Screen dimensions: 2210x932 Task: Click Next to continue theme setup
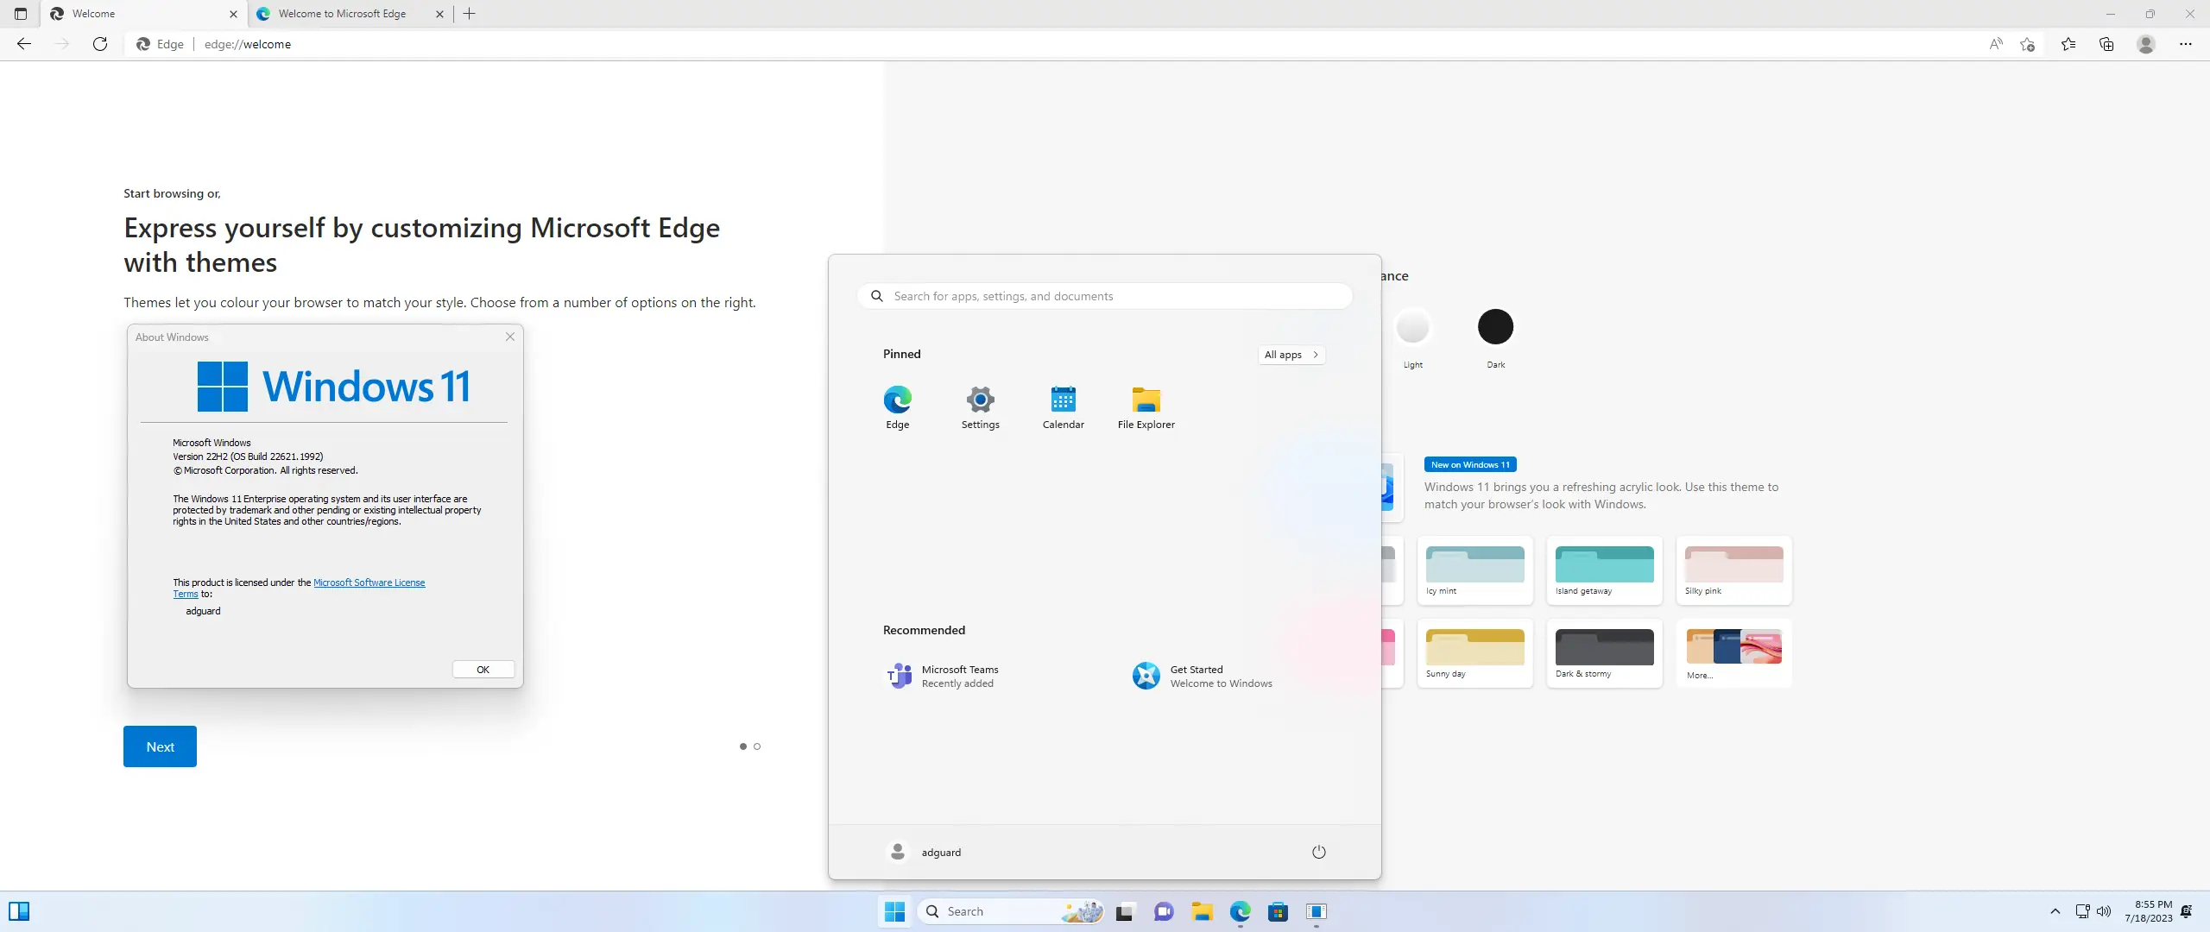[x=160, y=746]
